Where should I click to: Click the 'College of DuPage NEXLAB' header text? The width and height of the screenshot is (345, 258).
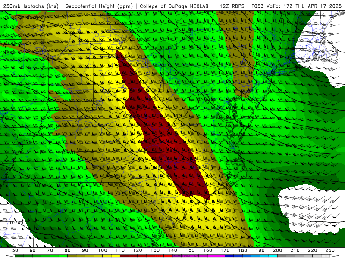[x=174, y=6]
